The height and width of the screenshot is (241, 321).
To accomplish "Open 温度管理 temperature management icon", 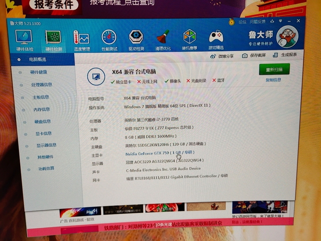I will (82, 40).
